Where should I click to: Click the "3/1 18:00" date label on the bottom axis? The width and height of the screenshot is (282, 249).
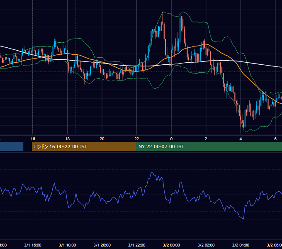(x=67, y=245)
